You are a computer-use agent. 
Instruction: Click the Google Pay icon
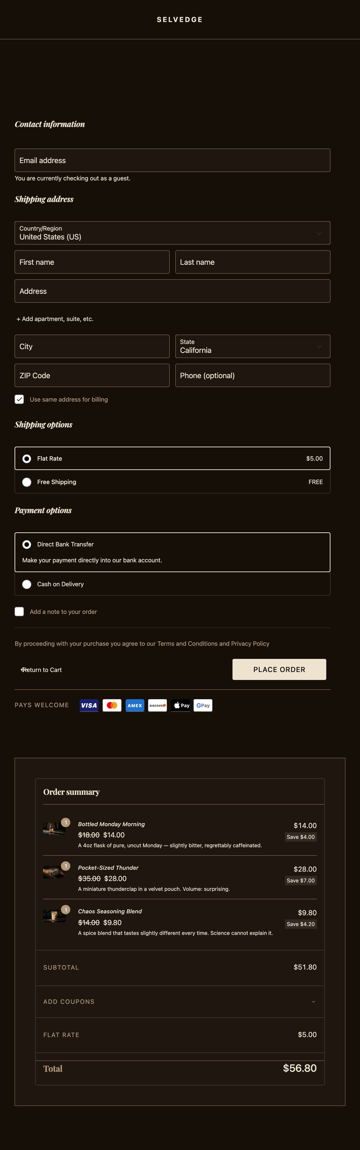[203, 705]
